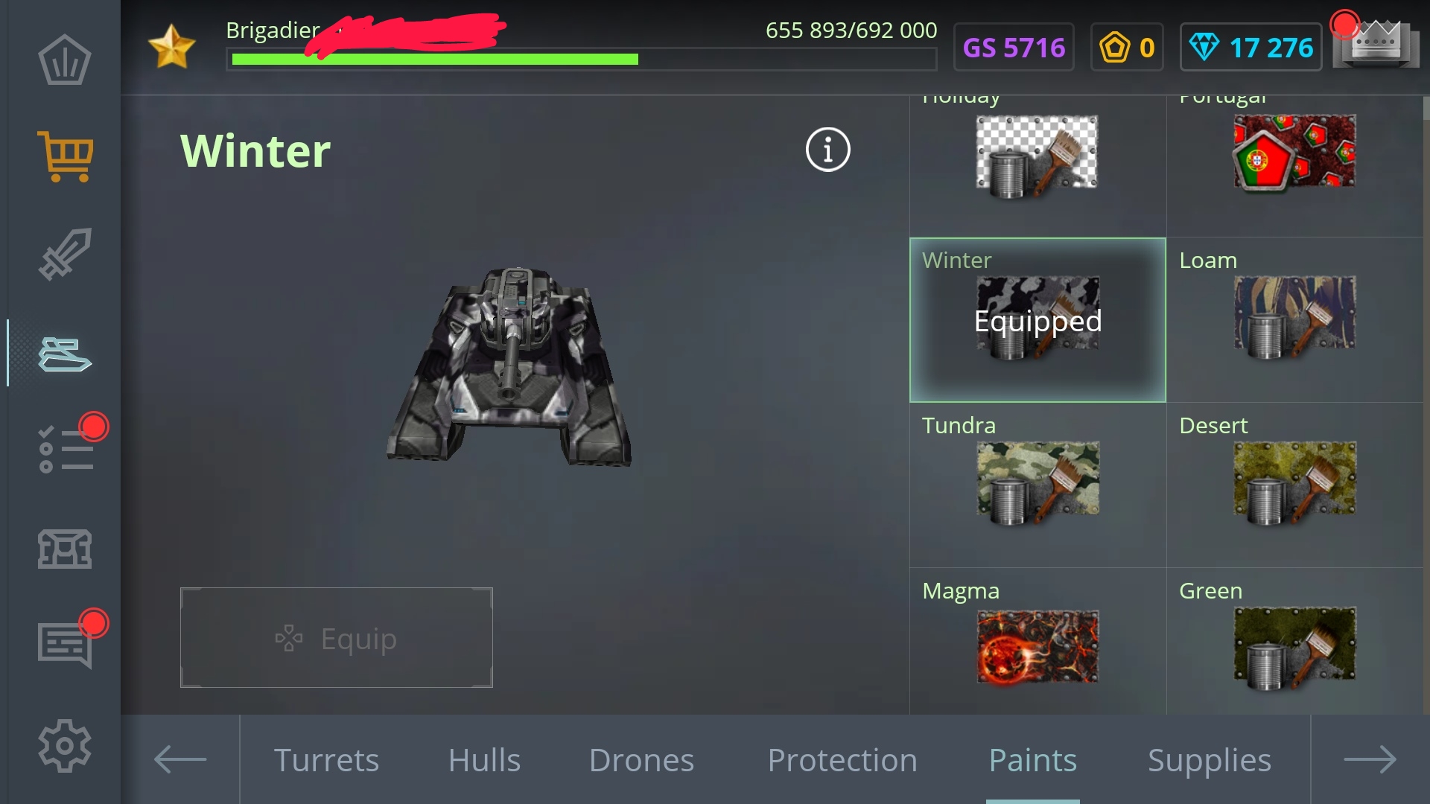Open the missions checklist icon

(x=65, y=449)
